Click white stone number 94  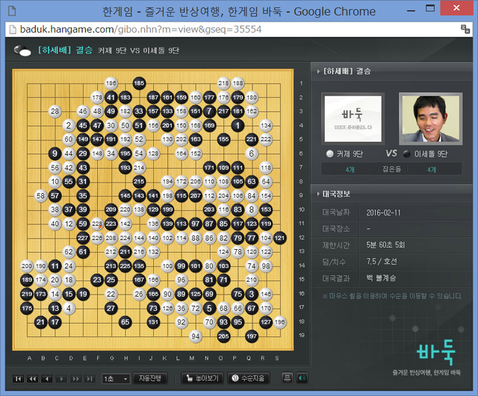(x=196, y=336)
